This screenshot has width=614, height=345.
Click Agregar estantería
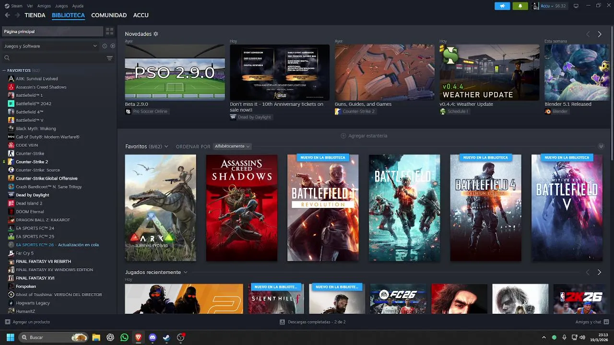point(368,136)
